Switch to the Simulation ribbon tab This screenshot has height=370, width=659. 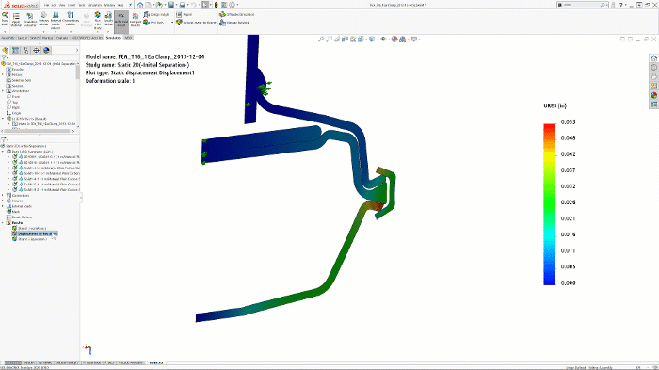114,38
